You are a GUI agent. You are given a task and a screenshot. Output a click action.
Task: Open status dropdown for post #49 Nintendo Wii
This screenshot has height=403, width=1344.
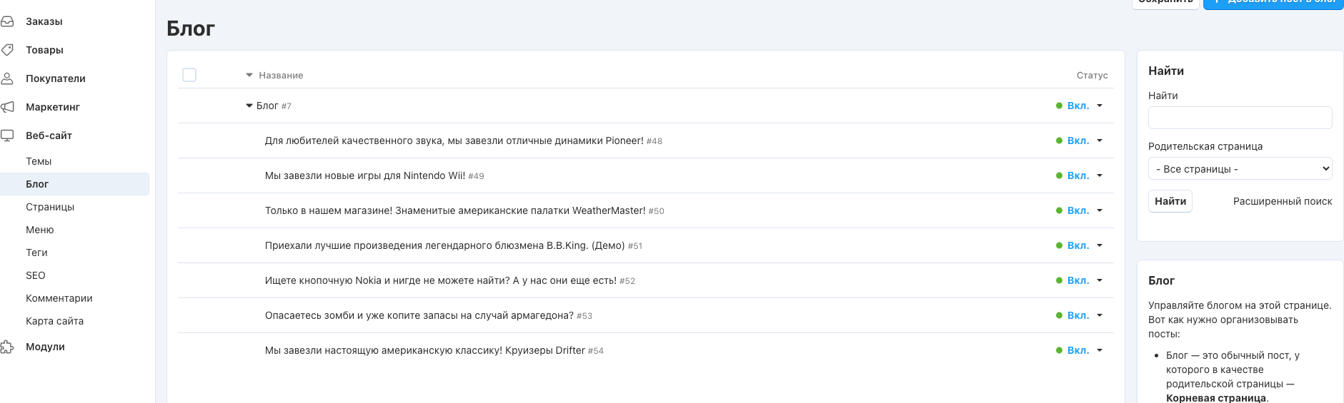coord(1100,175)
